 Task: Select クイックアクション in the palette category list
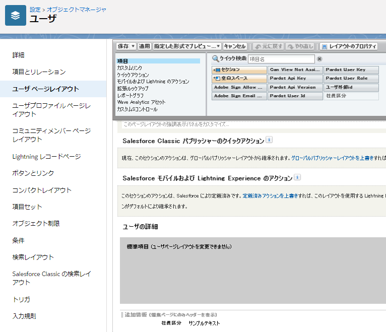pos(133,75)
